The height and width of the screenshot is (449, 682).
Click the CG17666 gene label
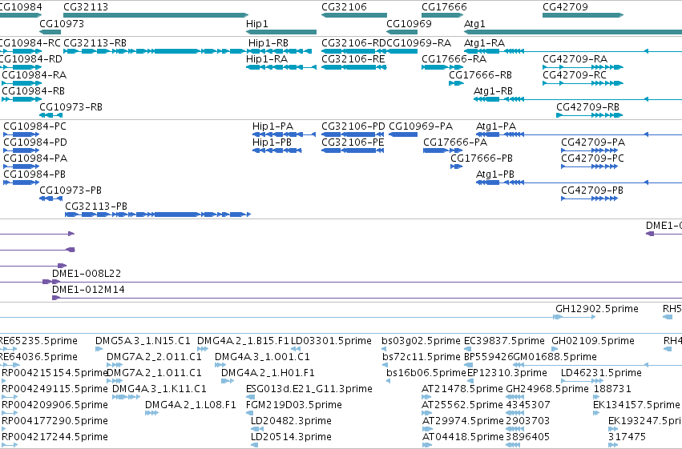click(444, 7)
